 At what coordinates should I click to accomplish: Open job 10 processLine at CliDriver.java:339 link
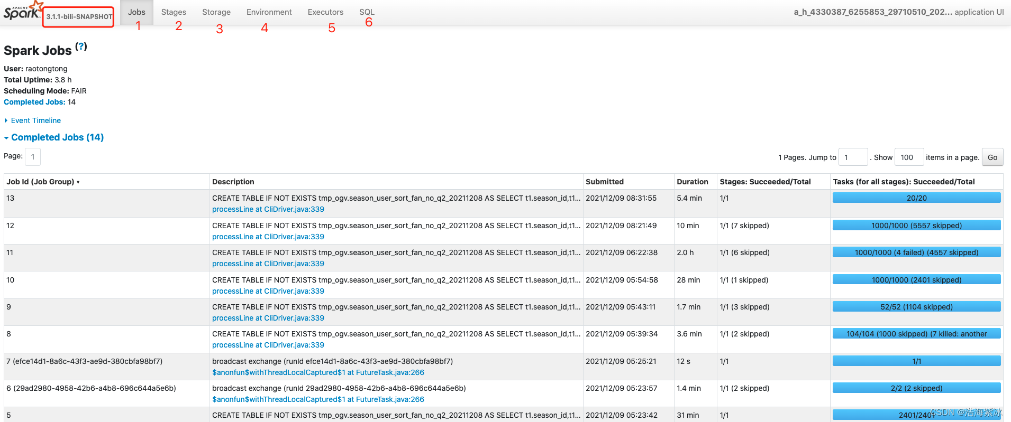[268, 291]
